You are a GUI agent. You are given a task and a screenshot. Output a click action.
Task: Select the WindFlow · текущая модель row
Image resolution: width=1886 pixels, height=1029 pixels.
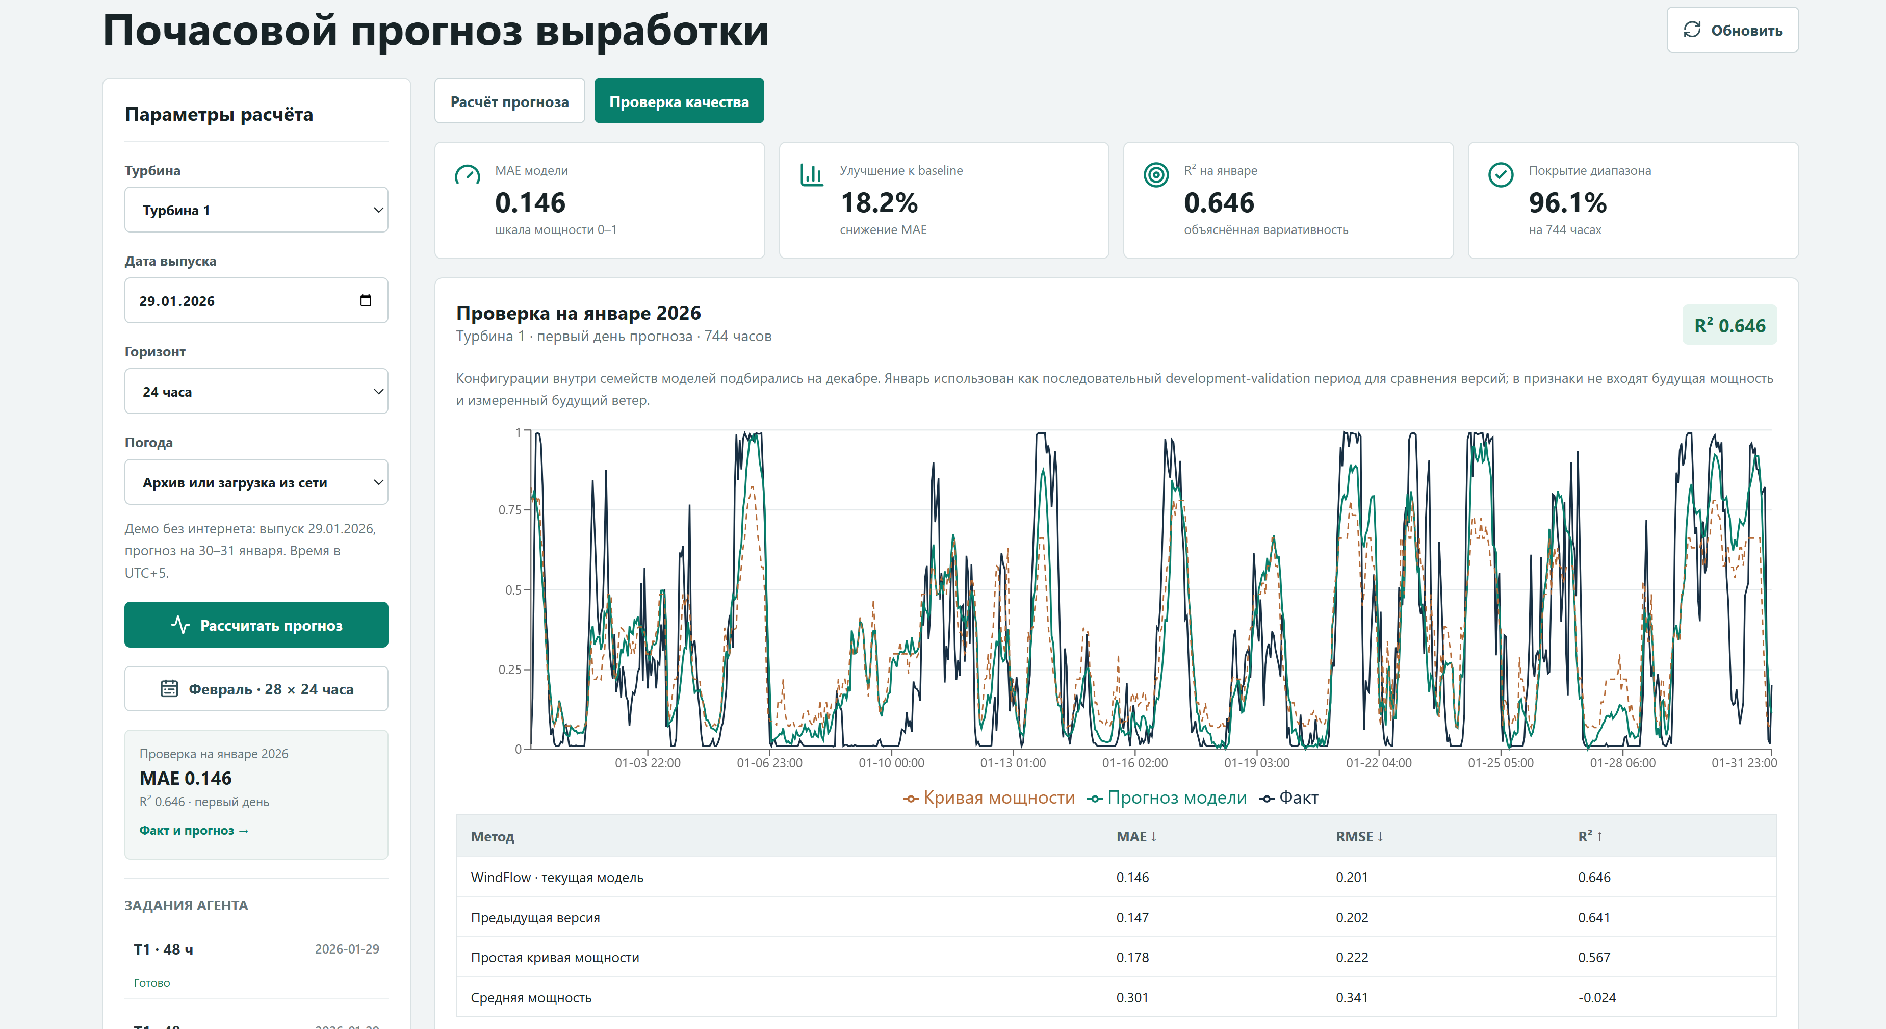[x=1117, y=878]
